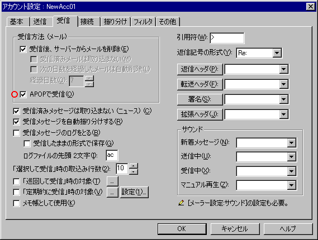
Task: Increase the 取込み行数 spinner value
Action: tap(134, 166)
